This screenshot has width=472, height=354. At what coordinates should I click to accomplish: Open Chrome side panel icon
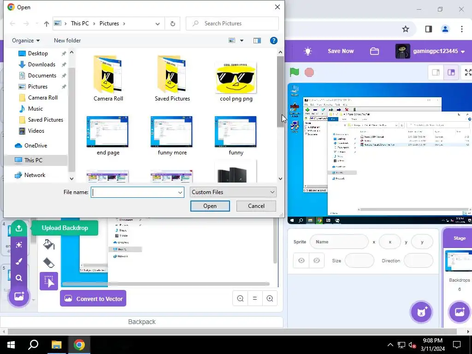(x=429, y=29)
